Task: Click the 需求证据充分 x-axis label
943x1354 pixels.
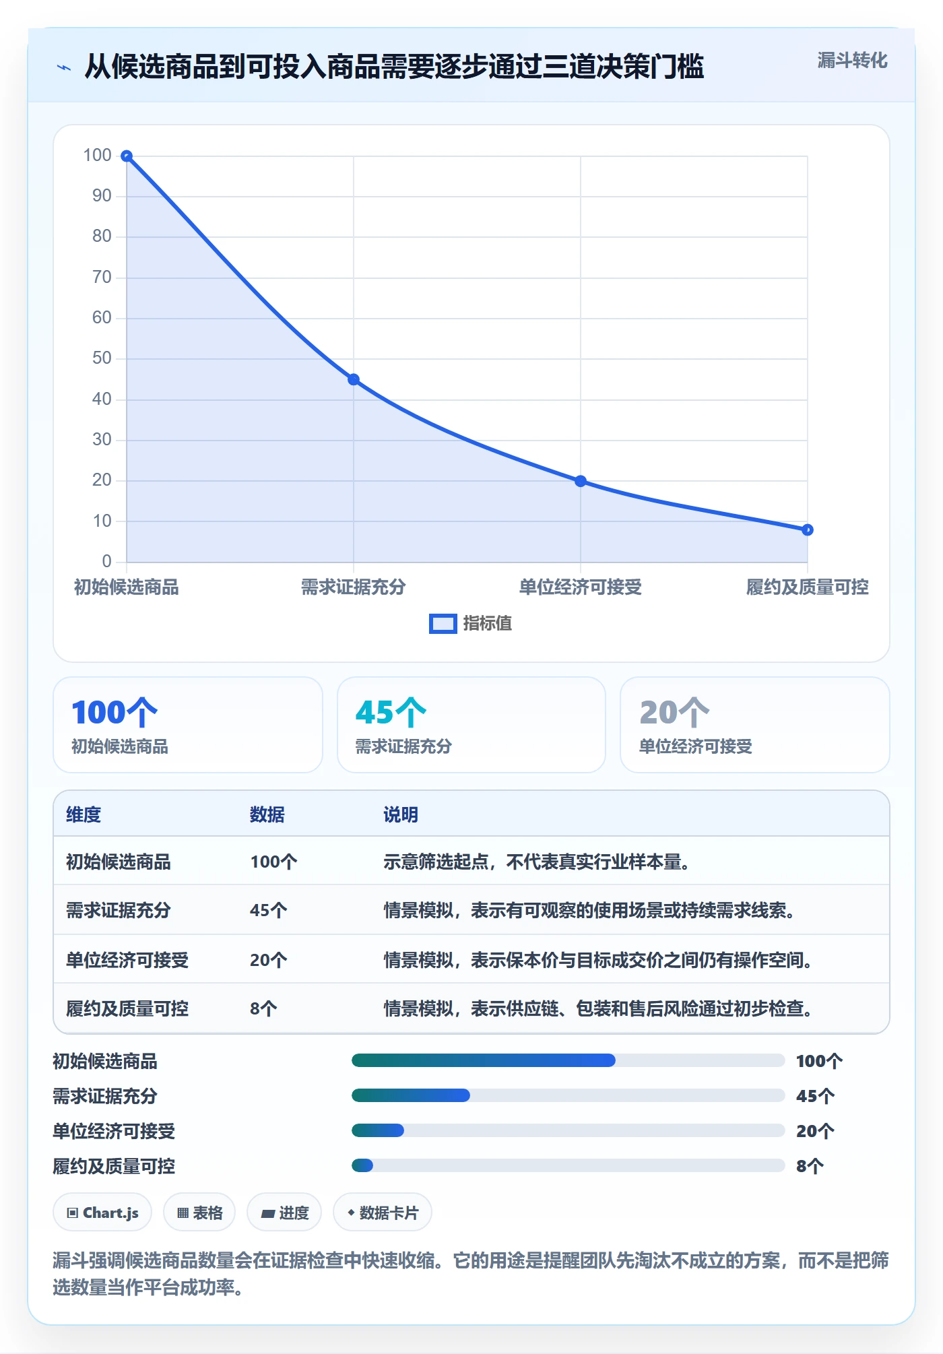Action: (x=354, y=587)
